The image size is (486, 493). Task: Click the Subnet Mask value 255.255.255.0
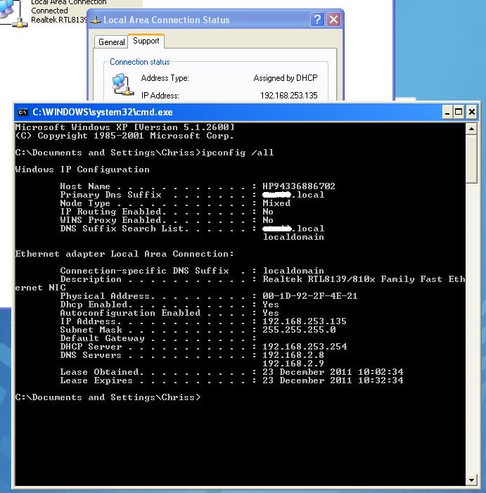click(x=300, y=330)
